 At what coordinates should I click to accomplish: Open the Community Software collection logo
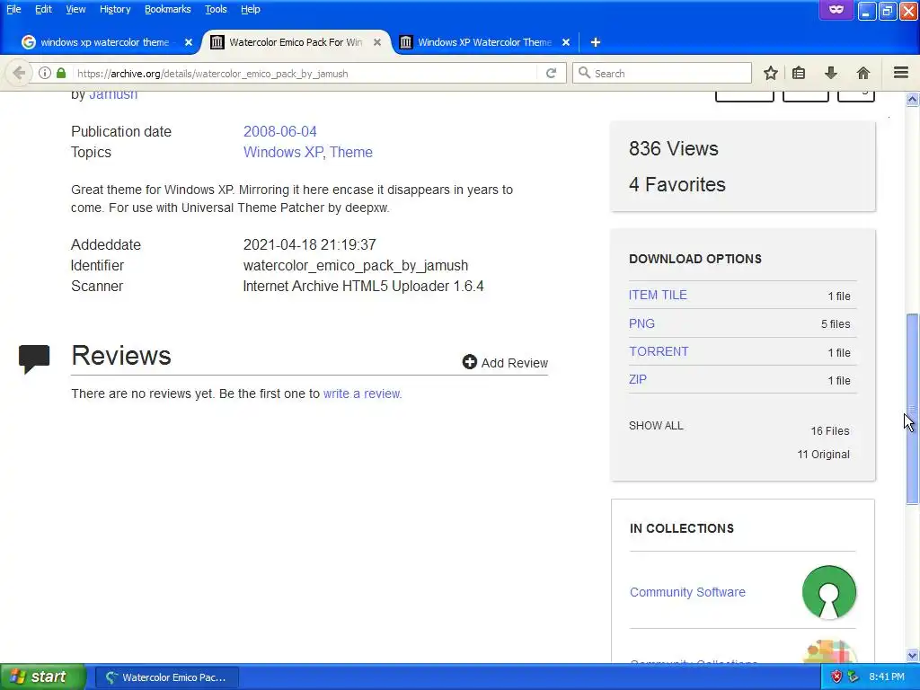828,592
